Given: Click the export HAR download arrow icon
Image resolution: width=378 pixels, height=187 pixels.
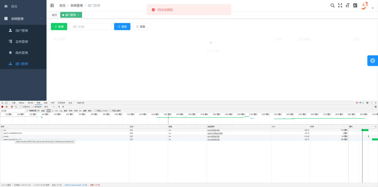Looking at the screenshot, I should point(63,107).
